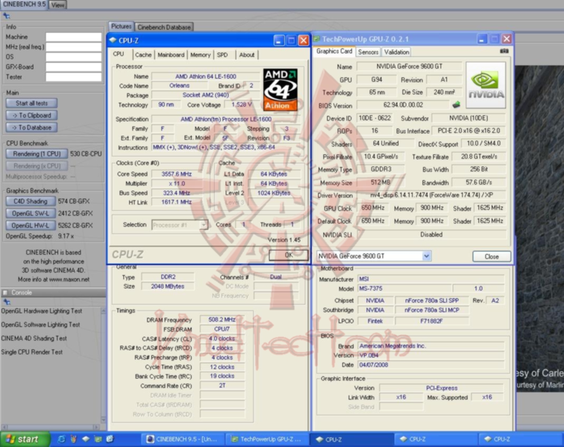Minimize the GPU-Z window
Image resolution: width=564 pixels, height=447 pixels.
pos(482,39)
